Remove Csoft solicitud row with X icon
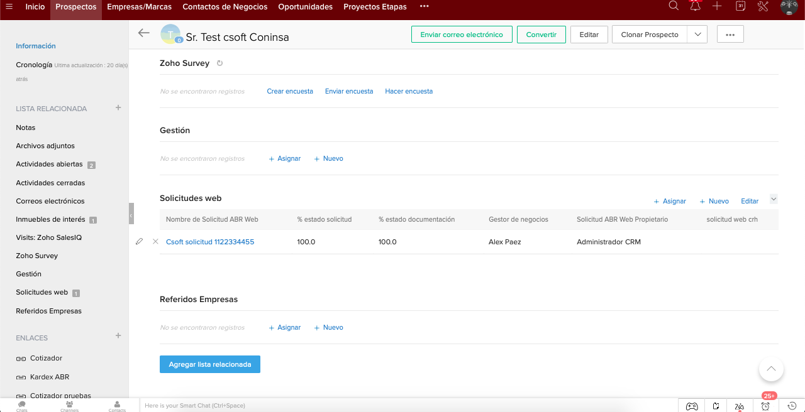The width and height of the screenshot is (805, 412). tap(155, 242)
